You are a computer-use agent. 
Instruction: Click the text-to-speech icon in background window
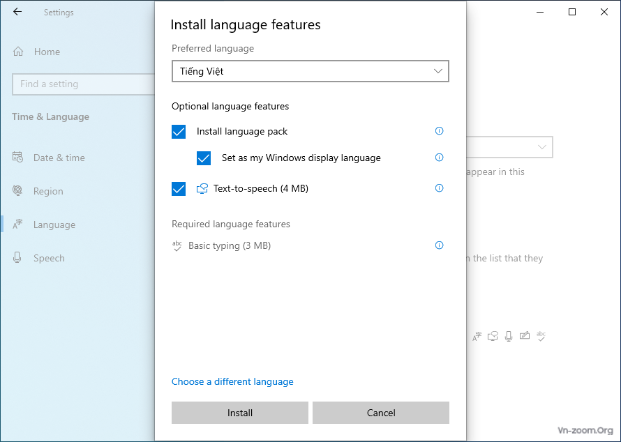click(x=493, y=336)
